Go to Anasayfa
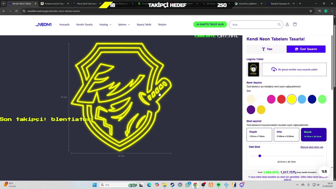Image resolution: width=336 pixels, height=189 pixels. pyautogui.click(x=64, y=24)
